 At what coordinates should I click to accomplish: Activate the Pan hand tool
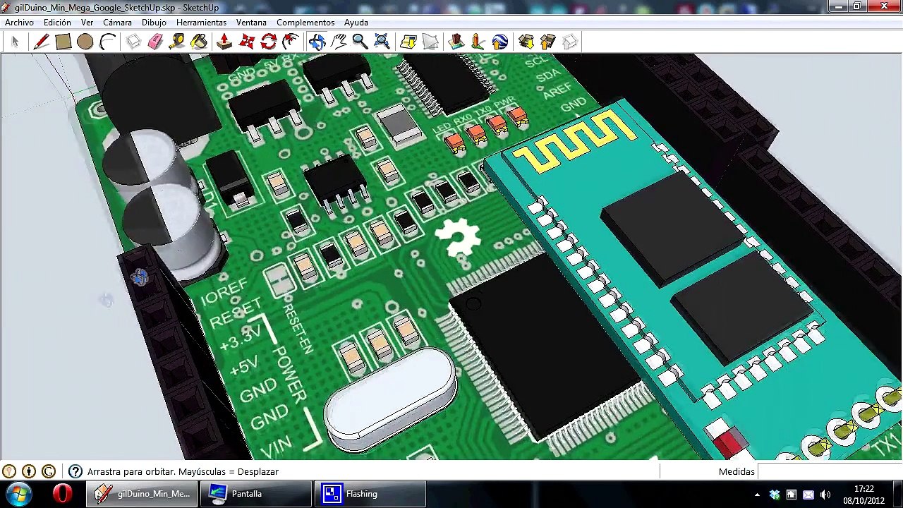click(338, 42)
